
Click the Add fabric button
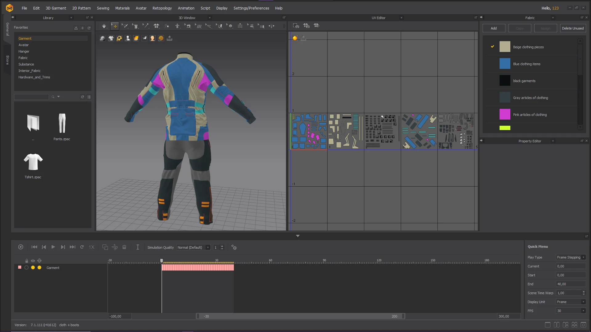click(x=494, y=28)
